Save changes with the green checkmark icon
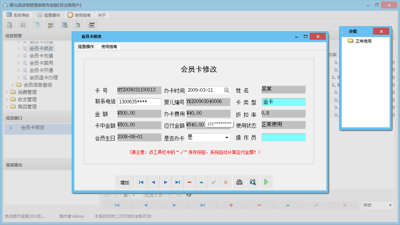 tap(213, 182)
